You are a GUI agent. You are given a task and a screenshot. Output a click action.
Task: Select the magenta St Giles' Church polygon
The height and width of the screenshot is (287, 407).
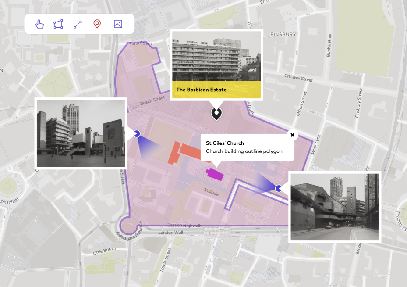pos(215,174)
